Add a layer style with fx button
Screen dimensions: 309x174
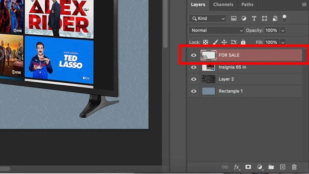pos(237,167)
